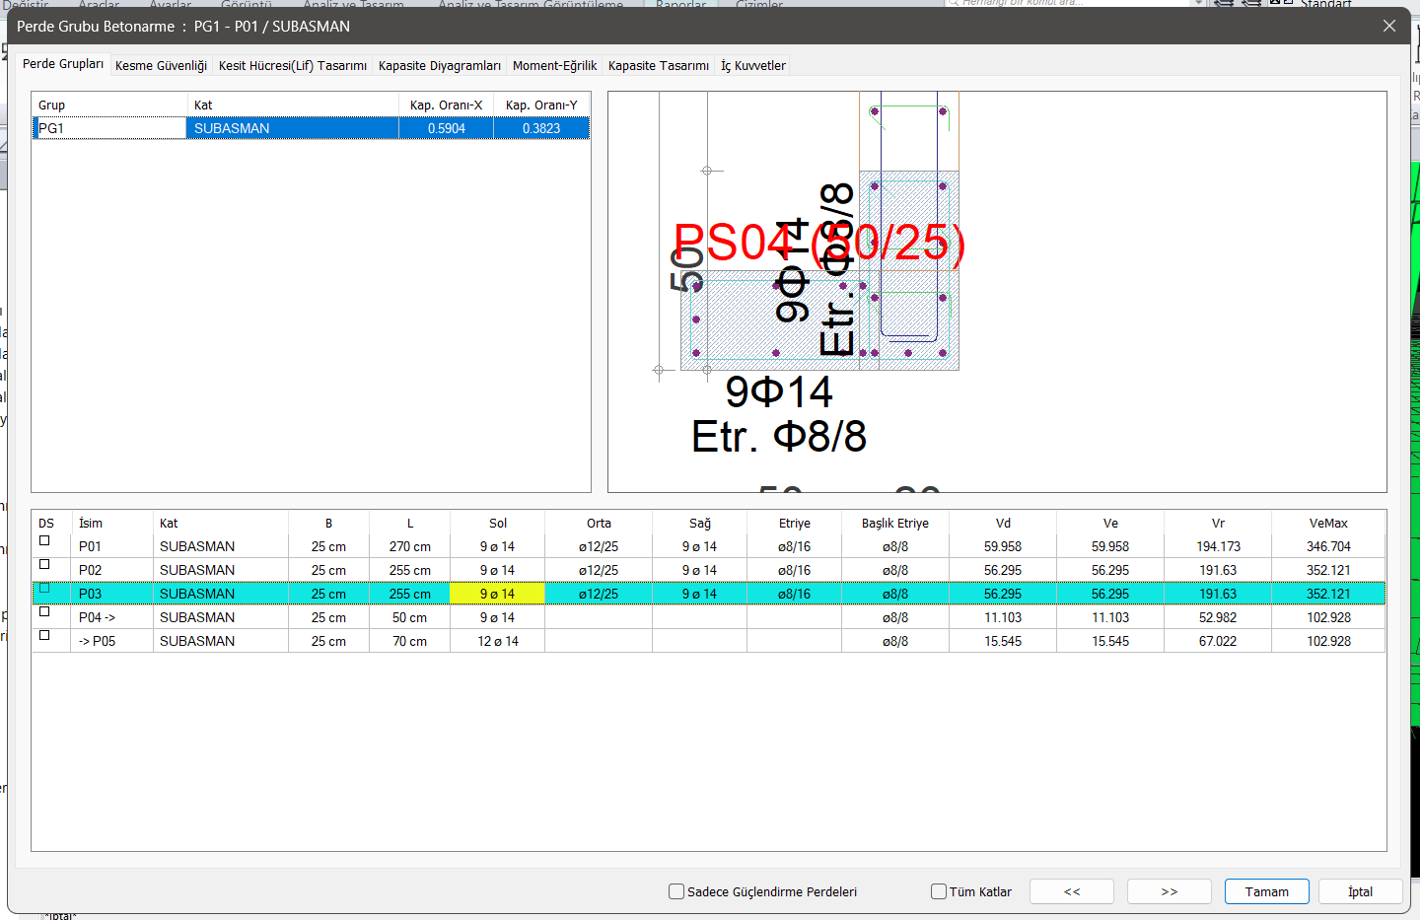Tick the DS checkbox for P02 row
The width and height of the screenshot is (1420, 920).
(44, 565)
